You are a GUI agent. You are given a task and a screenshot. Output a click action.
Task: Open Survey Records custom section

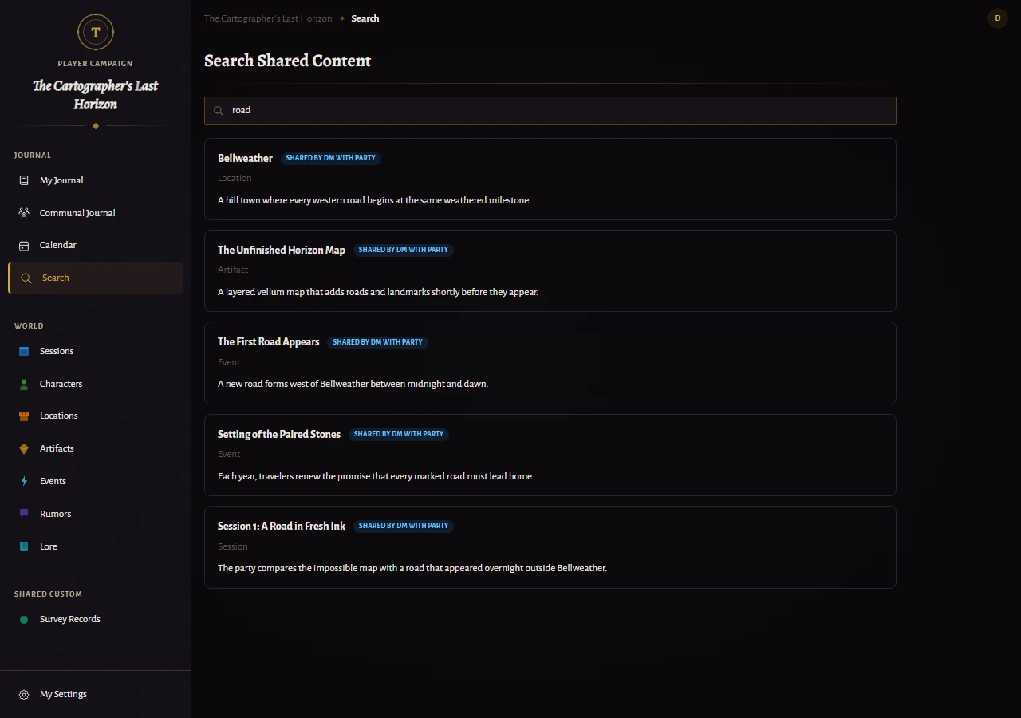pos(95,619)
